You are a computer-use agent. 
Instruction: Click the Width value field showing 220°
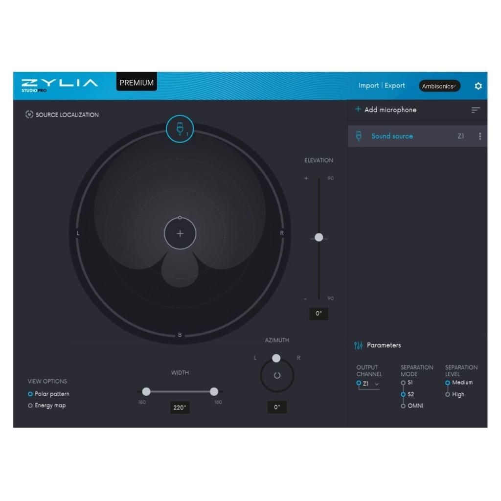[180, 408]
